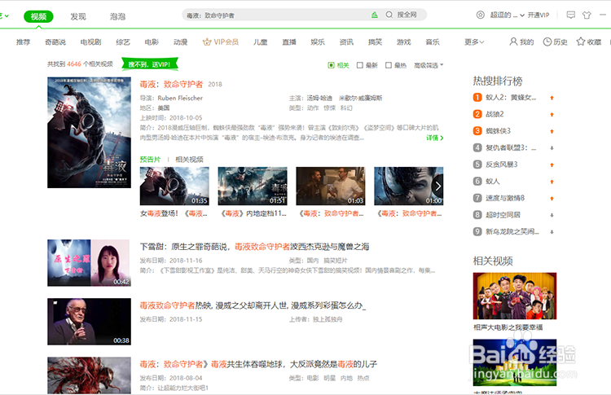
Task: Open 音乐 channel
Action: (x=433, y=42)
